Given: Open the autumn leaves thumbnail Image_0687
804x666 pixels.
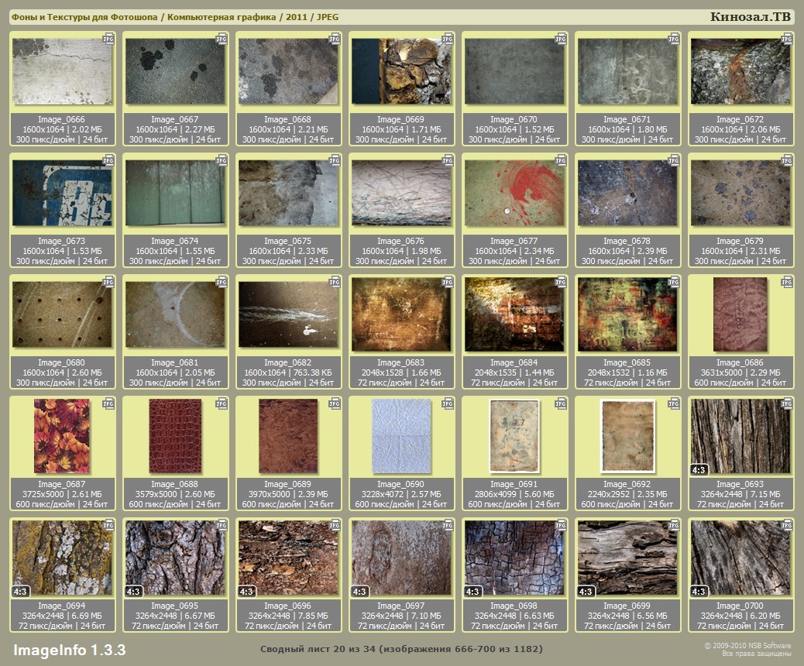Looking at the screenshot, I should (x=62, y=436).
